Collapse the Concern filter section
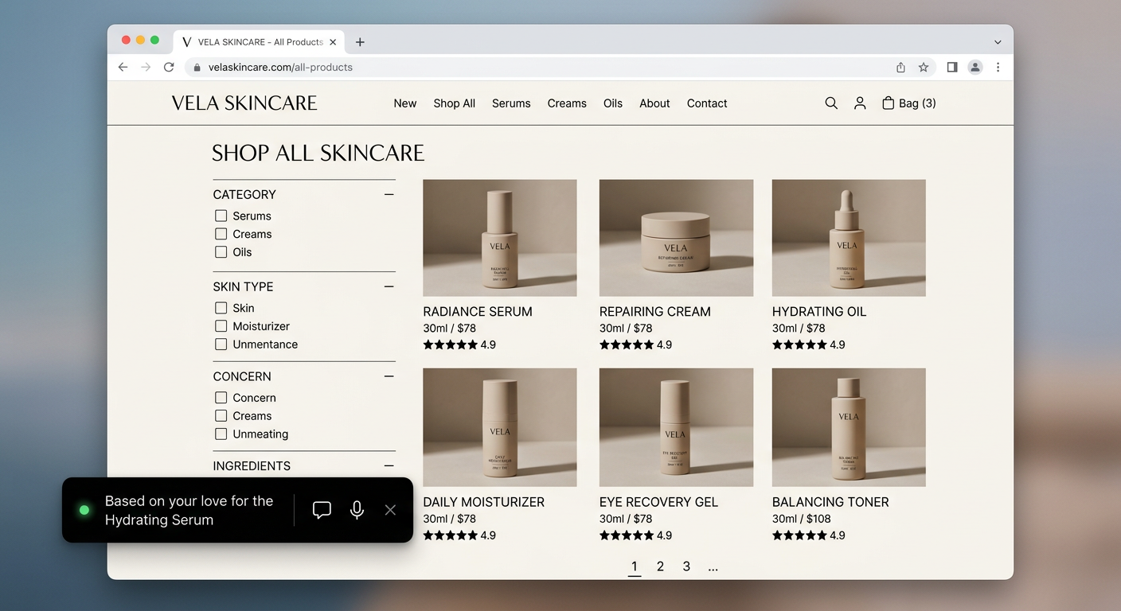Screen dimensions: 1121x611 [389, 376]
